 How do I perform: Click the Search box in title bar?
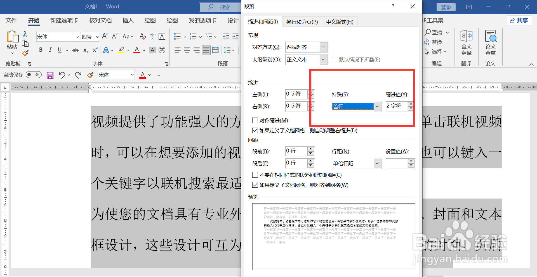point(221,7)
